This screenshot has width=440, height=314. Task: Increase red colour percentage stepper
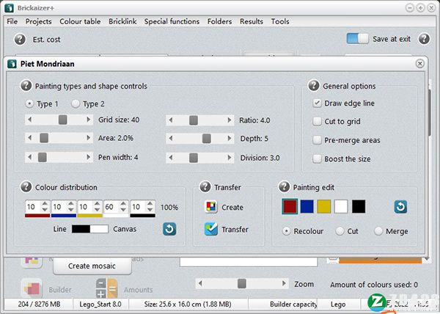(x=45, y=204)
